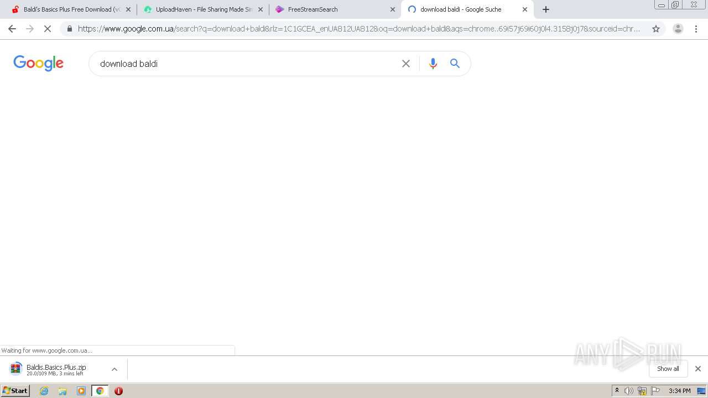Viewport: 708px width, 398px height.
Task: Open a new browser tab
Action: point(546,9)
